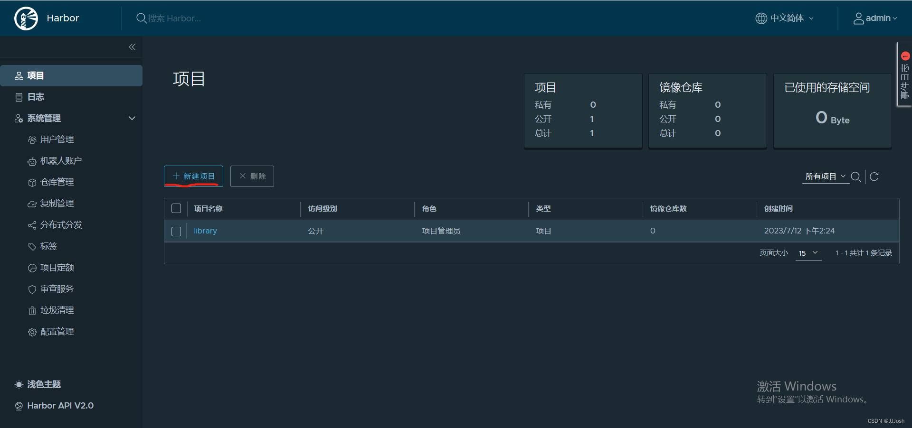
Task: Click the 角色 column header
Action: point(429,209)
